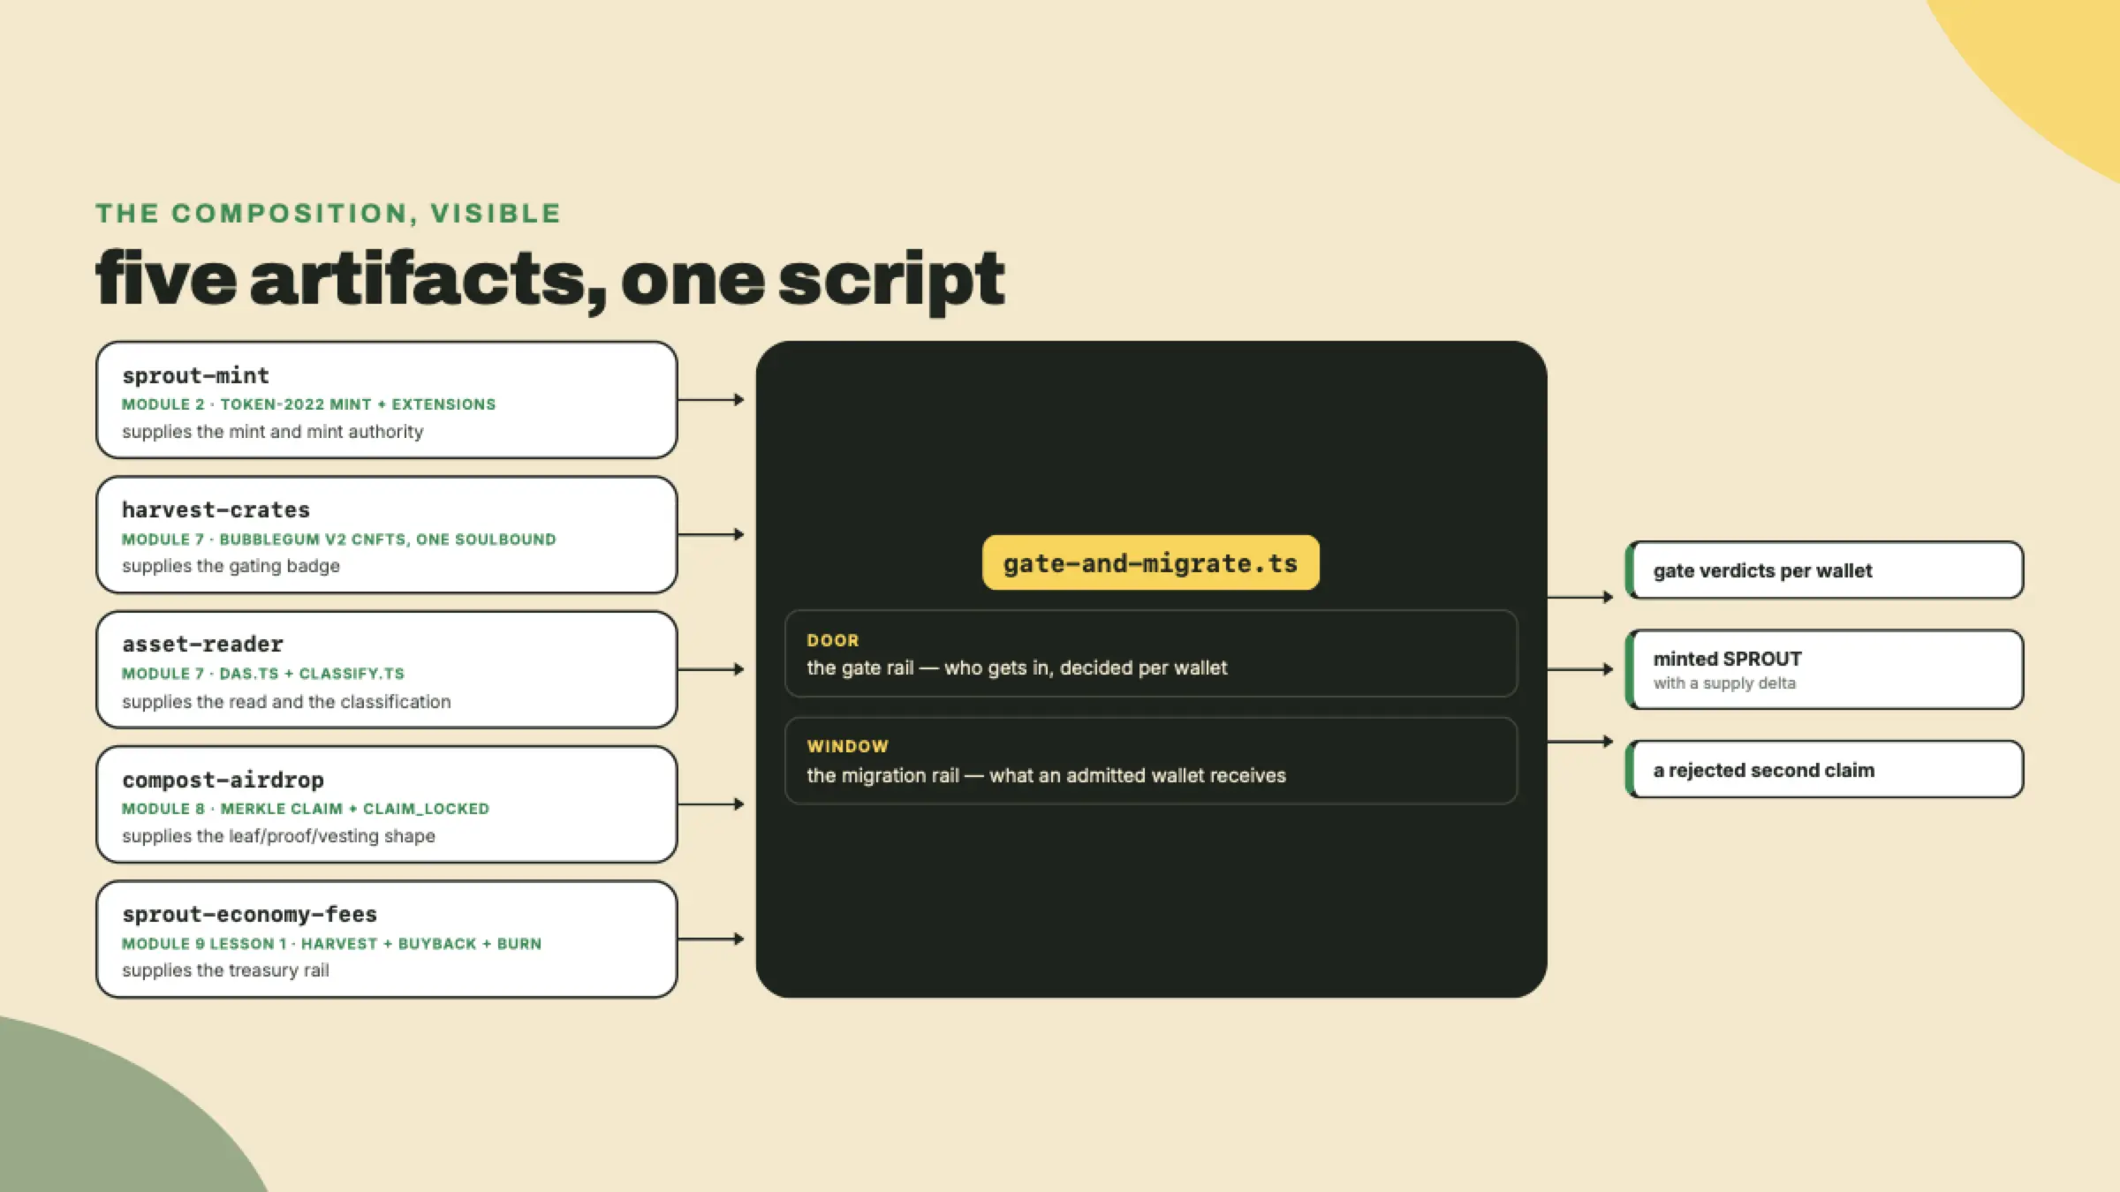This screenshot has width=2120, height=1192.
Task: Click 'supplies the leaf/proof/vesting shape' text
Action: pos(278,835)
